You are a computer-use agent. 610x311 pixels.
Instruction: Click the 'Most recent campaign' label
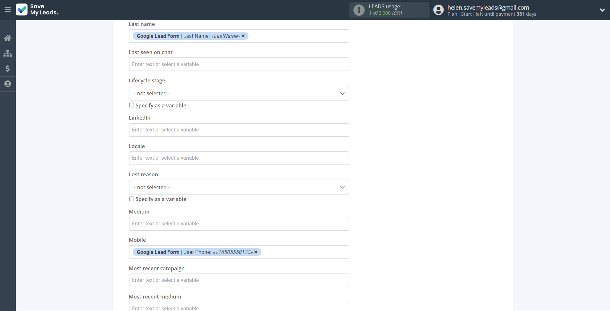[157, 268]
